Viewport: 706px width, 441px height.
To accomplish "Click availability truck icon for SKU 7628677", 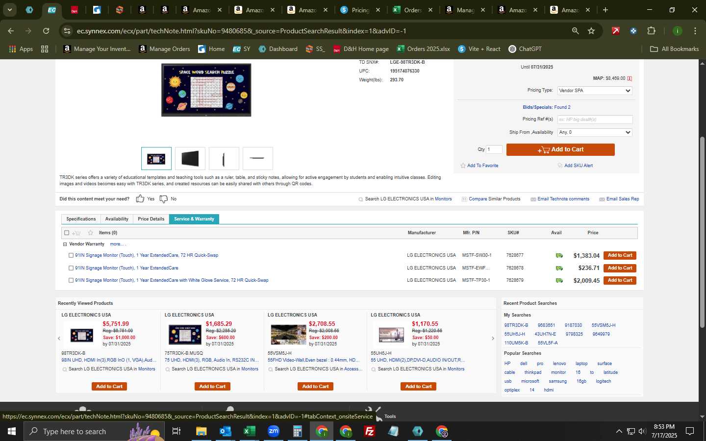I will (x=559, y=255).
